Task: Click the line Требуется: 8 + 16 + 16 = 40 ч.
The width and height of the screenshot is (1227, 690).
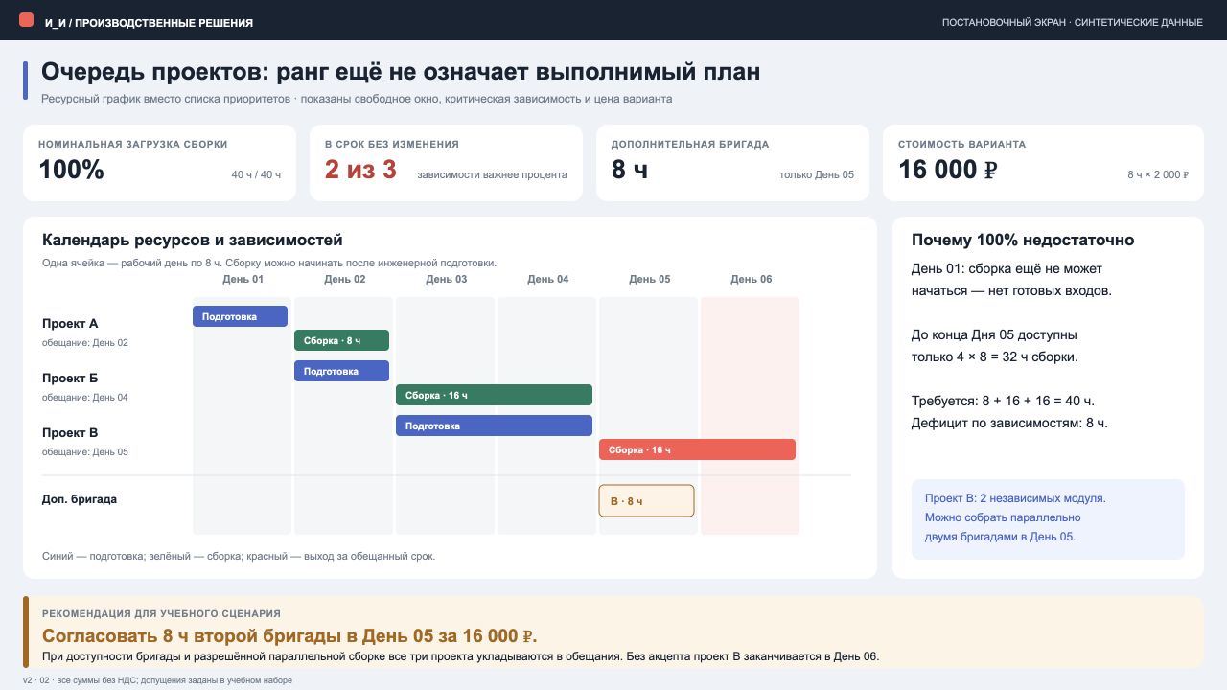Action: pos(1003,401)
